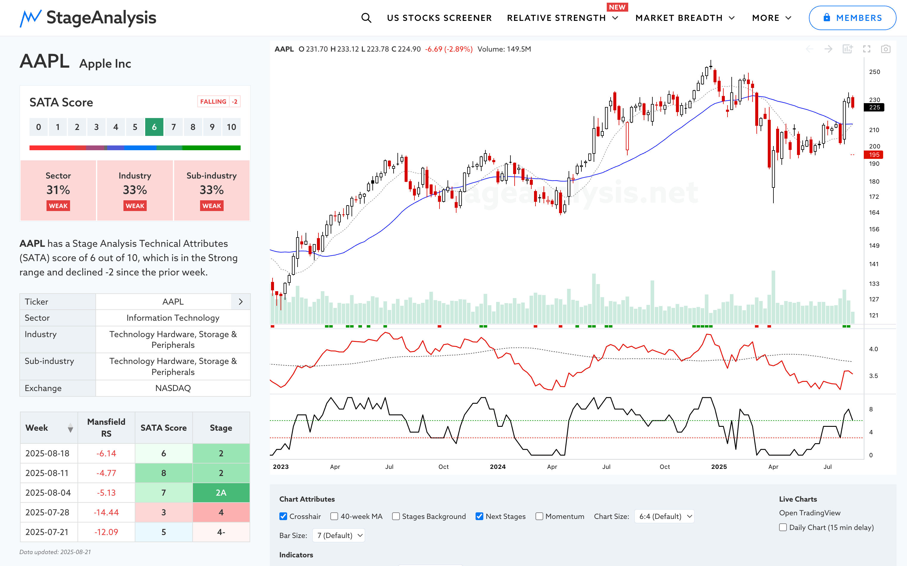Click the 195 red price label

point(874,155)
